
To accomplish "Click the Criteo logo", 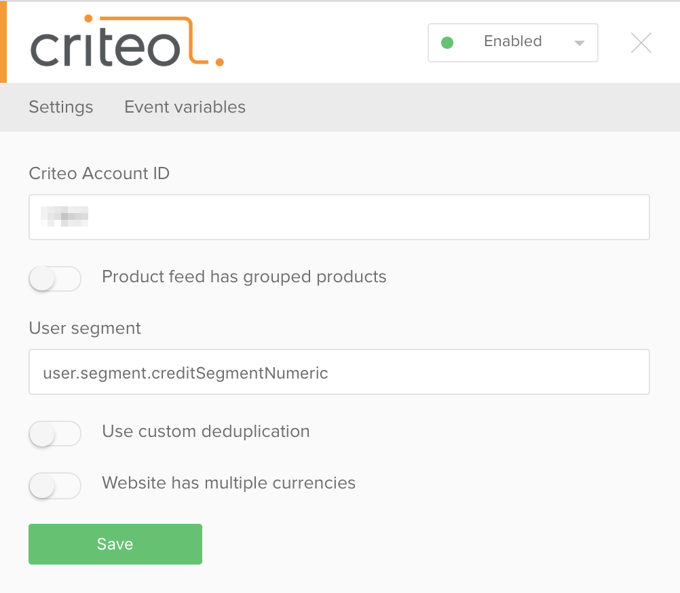I will tap(127, 41).
